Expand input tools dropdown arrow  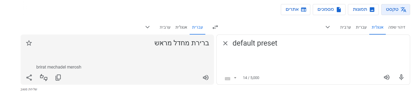[x=235, y=78]
